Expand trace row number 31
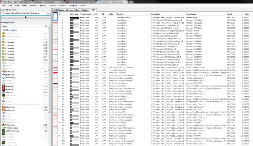 [x=59, y=96]
